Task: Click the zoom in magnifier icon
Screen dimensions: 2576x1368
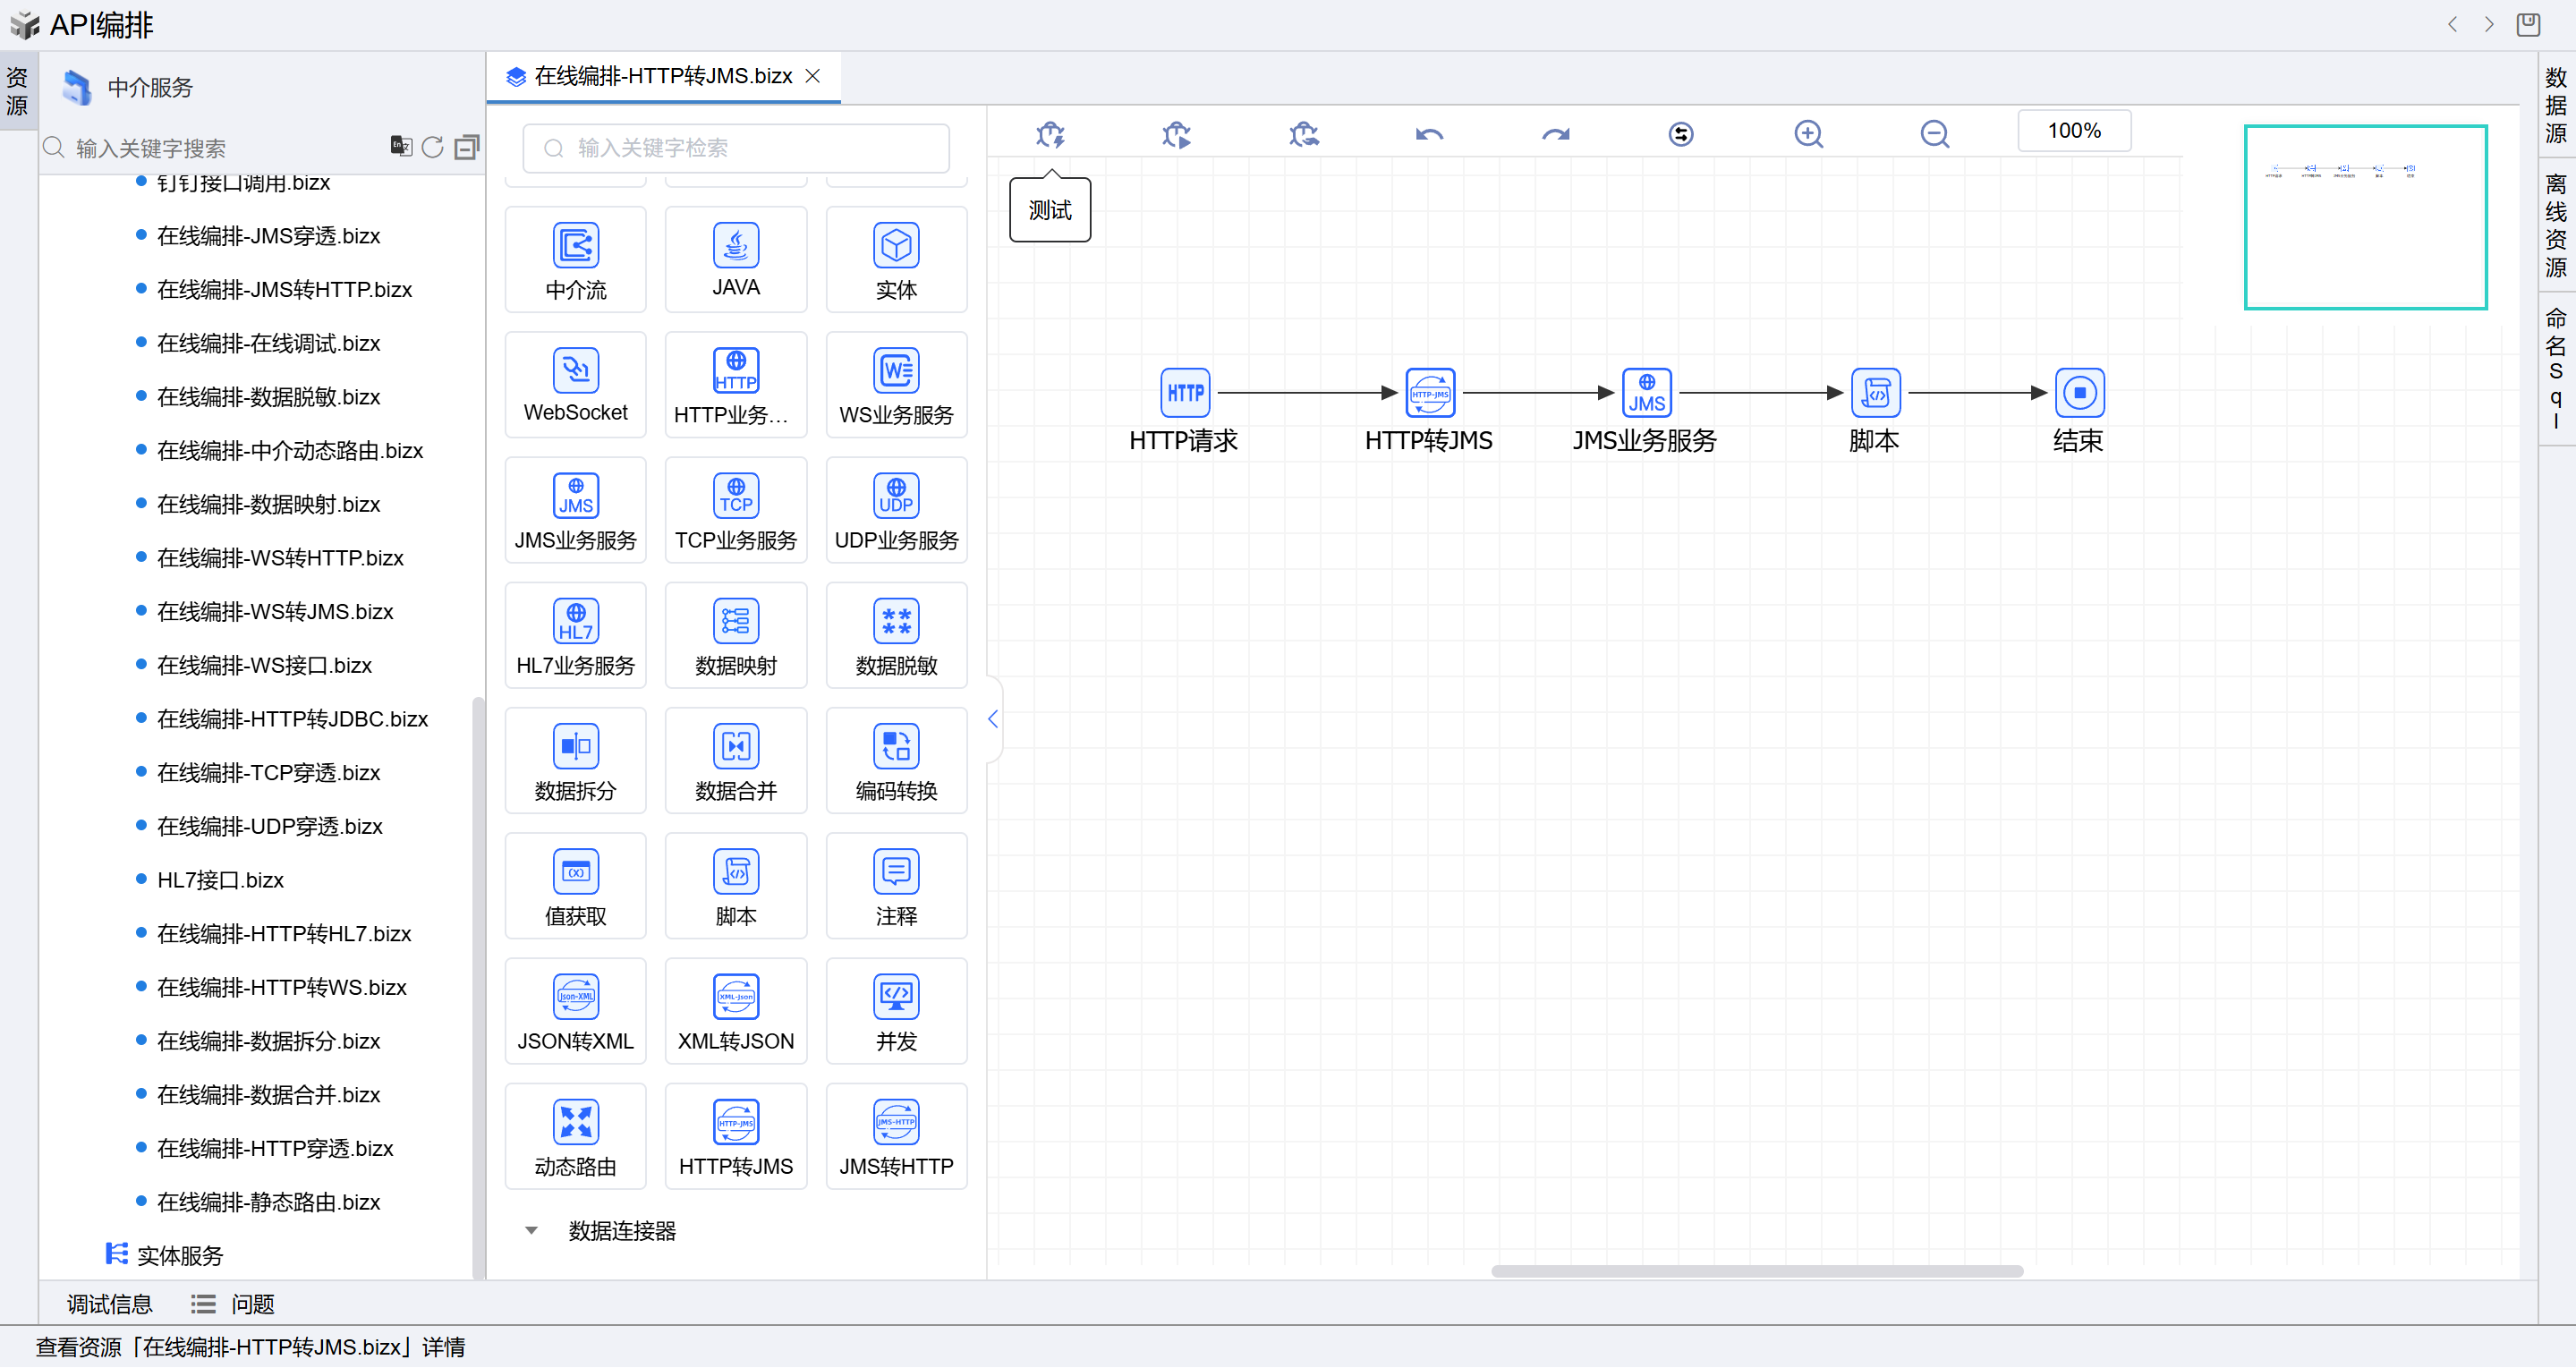Action: pos(1808,134)
